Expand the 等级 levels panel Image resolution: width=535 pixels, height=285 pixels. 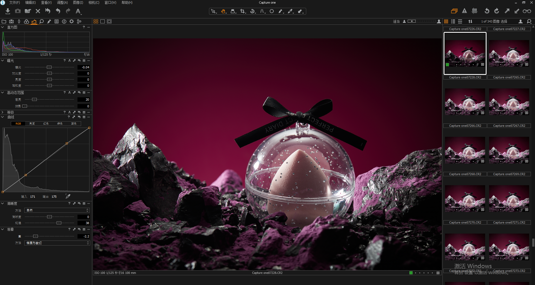3,112
